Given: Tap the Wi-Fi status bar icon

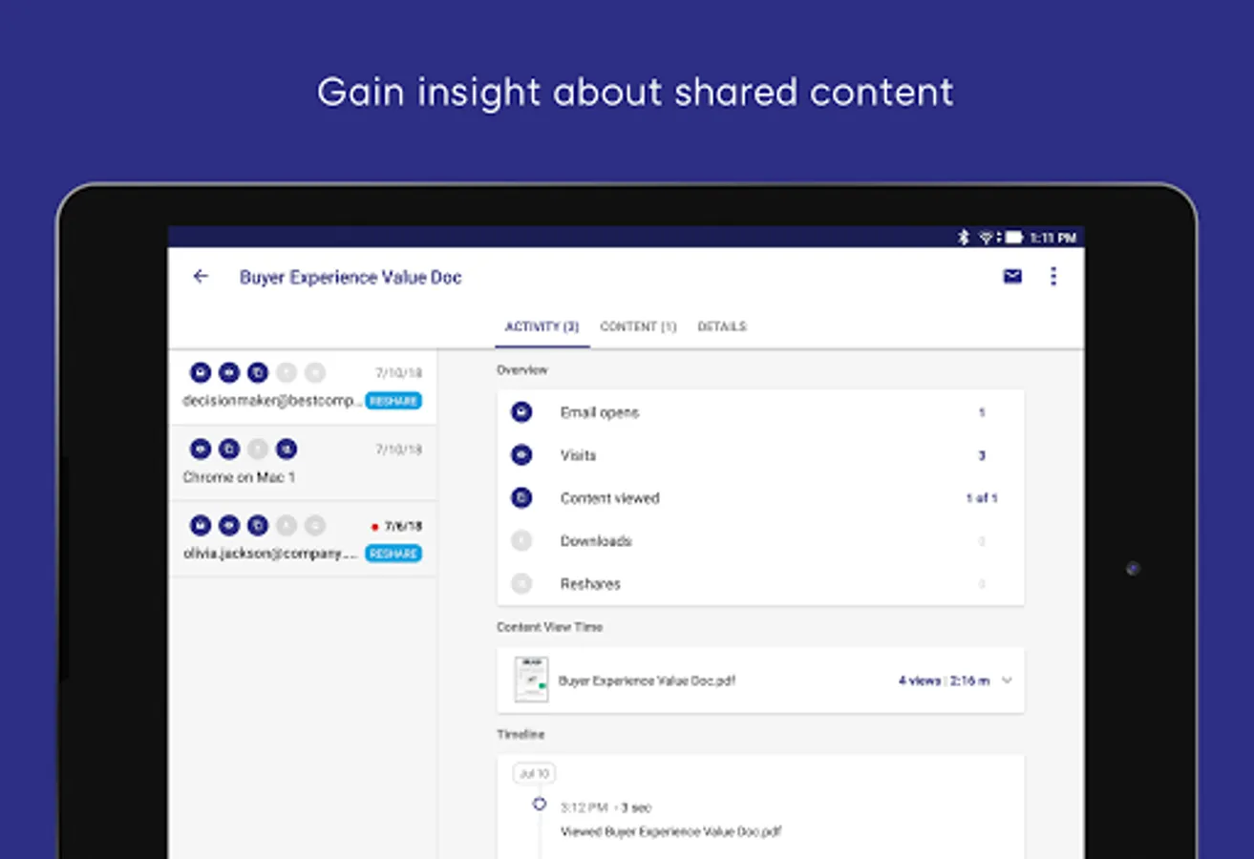Looking at the screenshot, I should pos(988,237).
